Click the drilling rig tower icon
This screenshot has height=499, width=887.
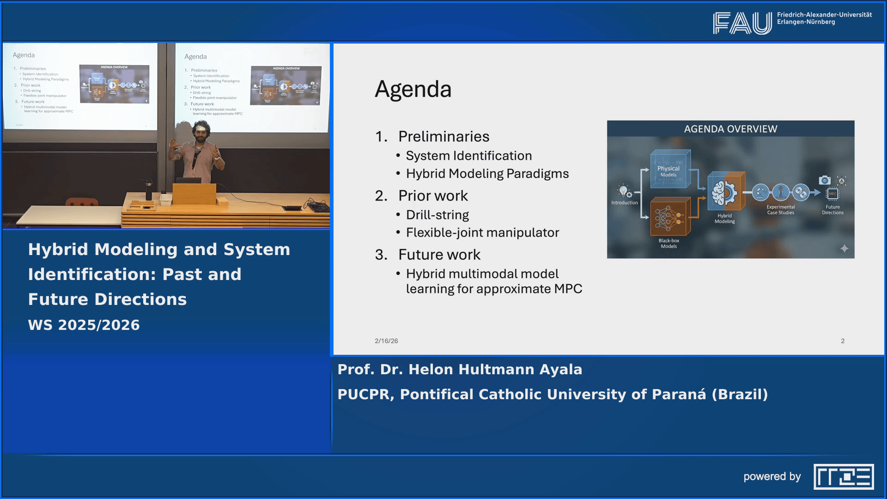point(781,192)
